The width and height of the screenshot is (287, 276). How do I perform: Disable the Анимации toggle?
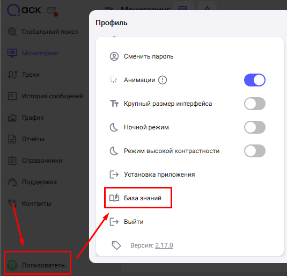click(255, 80)
